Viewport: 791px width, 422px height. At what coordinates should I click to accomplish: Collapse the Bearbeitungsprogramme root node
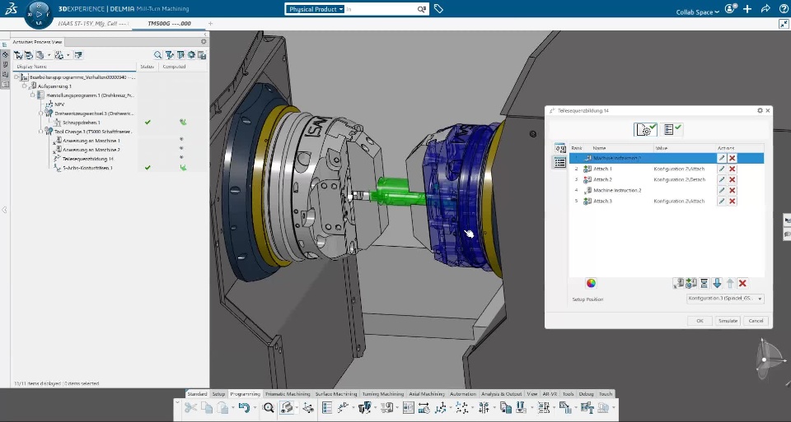(16, 77)
